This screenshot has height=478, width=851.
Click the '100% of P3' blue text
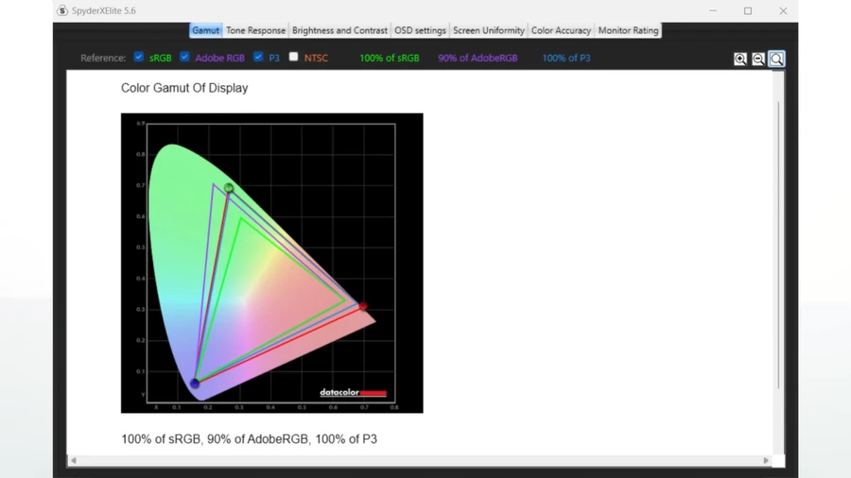click(566, 58)
